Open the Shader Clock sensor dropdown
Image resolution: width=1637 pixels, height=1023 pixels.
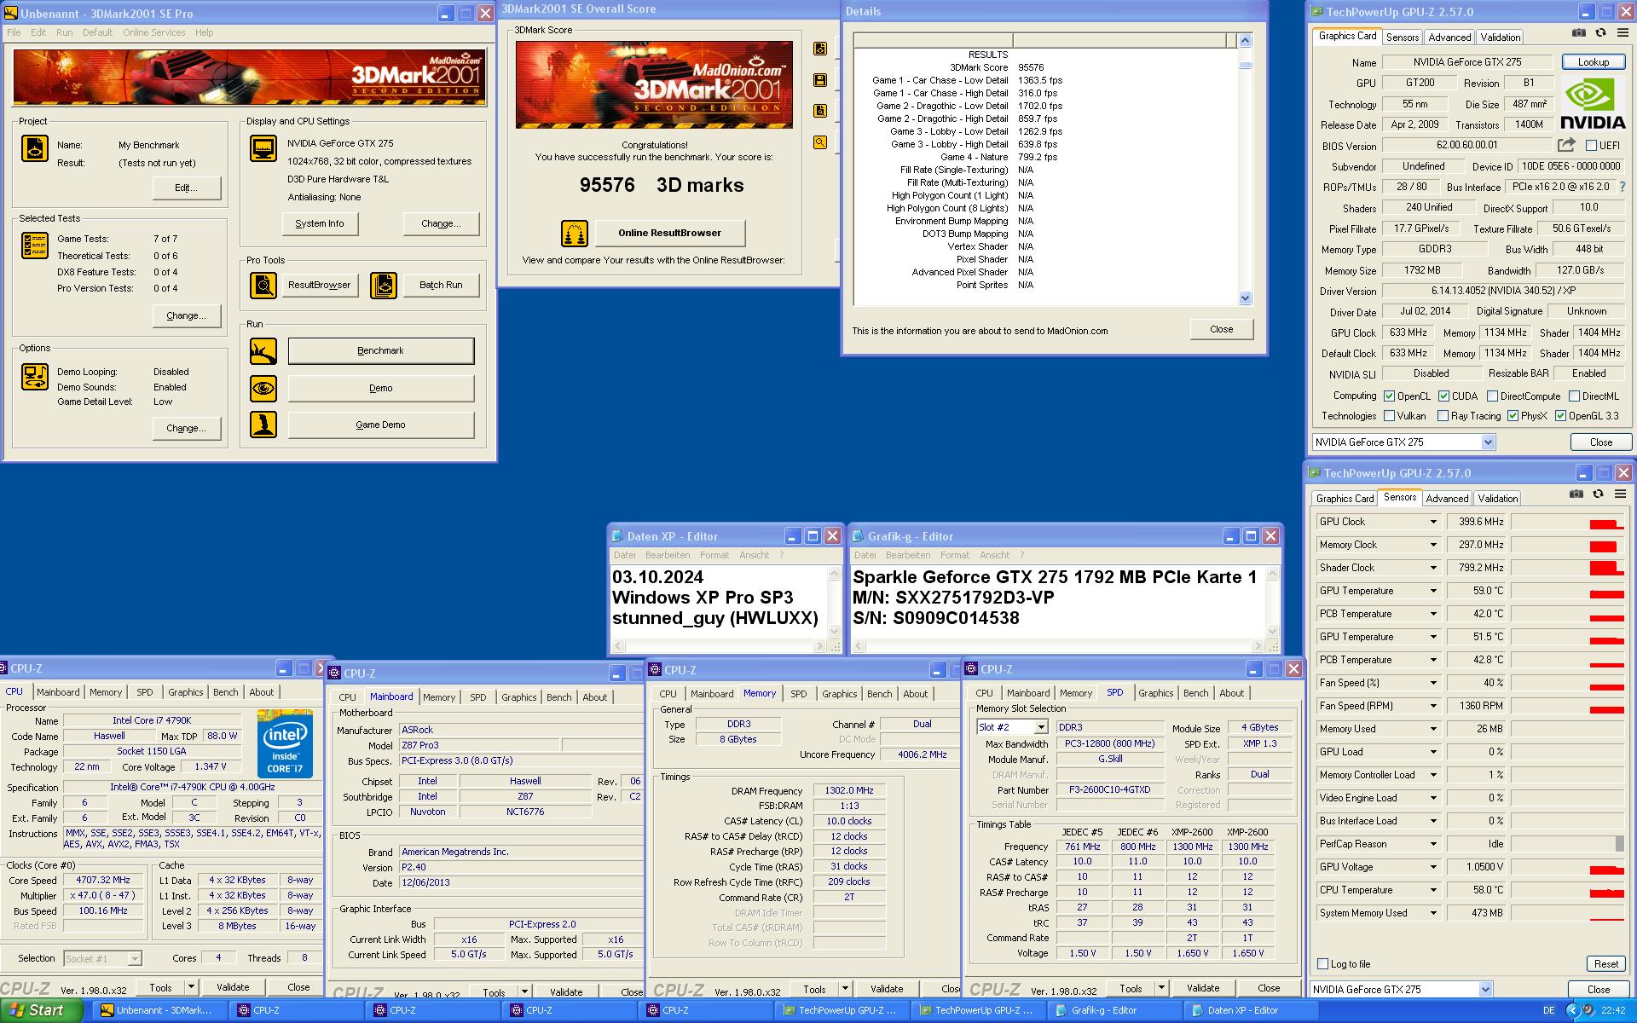[x=1433, y=568]
